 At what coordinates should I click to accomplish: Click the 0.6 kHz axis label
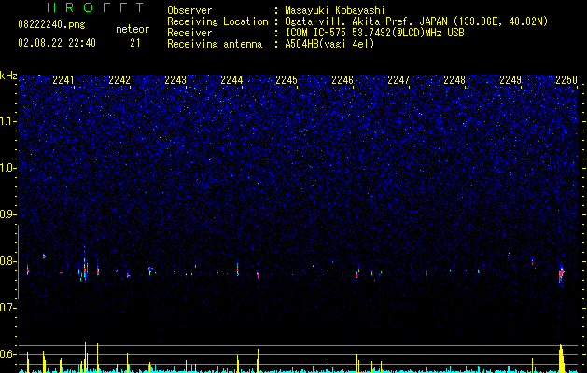coord(7,354)
